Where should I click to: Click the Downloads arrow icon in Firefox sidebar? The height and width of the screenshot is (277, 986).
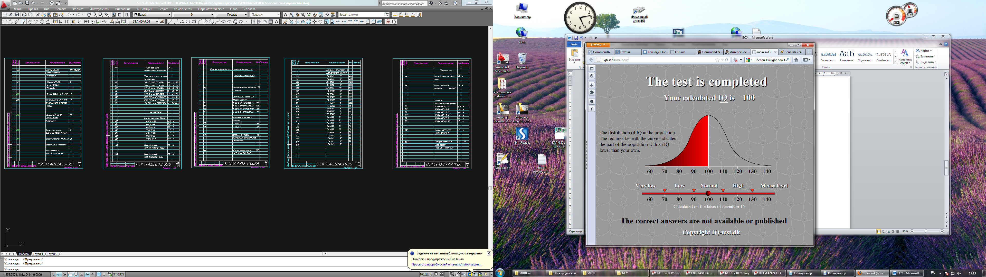(591, 85)
